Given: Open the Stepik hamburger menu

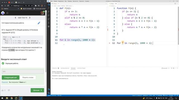Looking at the screenshot, I should 7,13.
